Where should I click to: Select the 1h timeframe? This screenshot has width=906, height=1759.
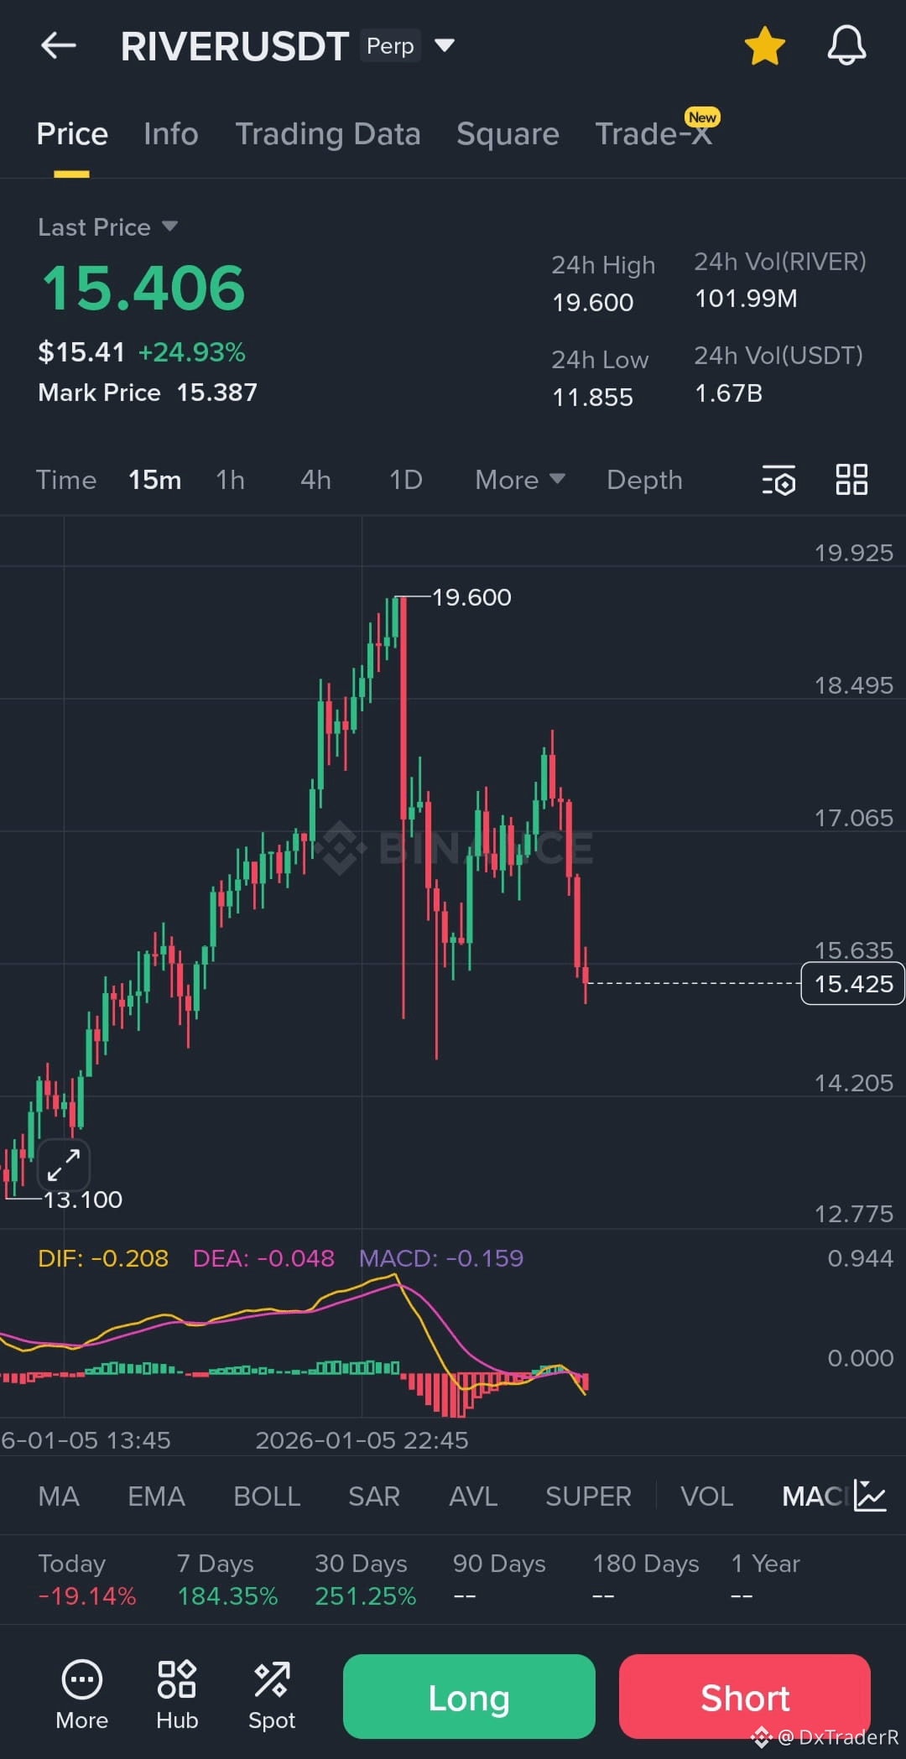click(231, 480)
